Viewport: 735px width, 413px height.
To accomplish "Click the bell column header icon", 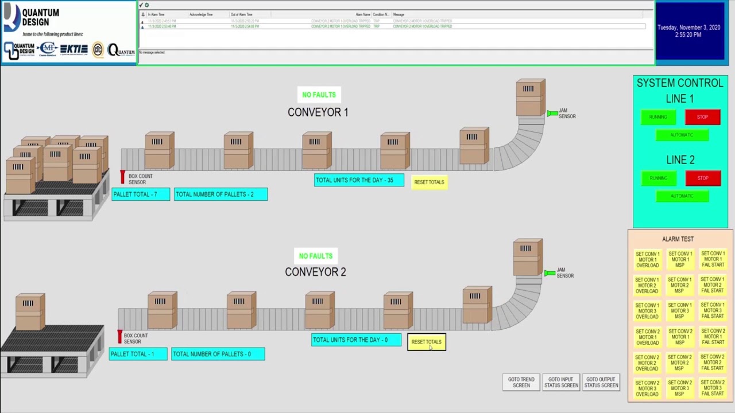I will (143, 14).
